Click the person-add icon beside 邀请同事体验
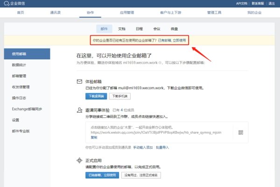Screen dimensions: 280x187 coord(79,110)
